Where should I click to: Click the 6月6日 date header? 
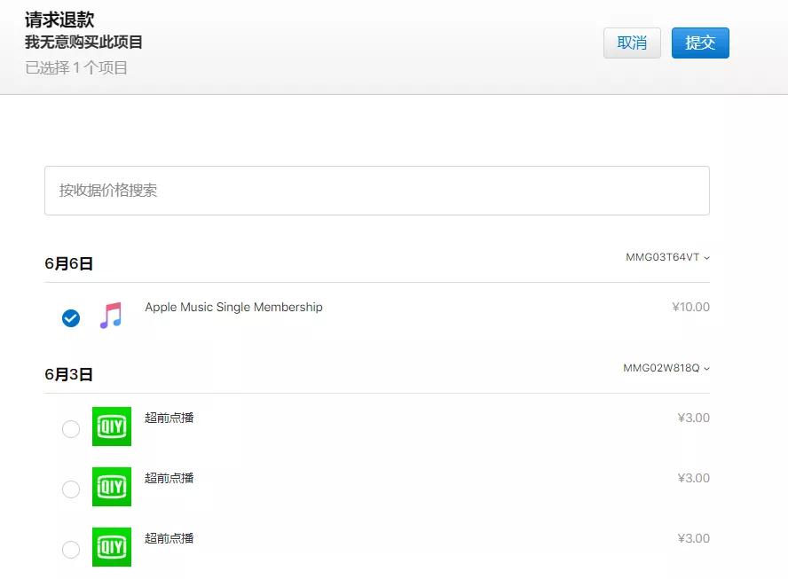pos(69,263)
